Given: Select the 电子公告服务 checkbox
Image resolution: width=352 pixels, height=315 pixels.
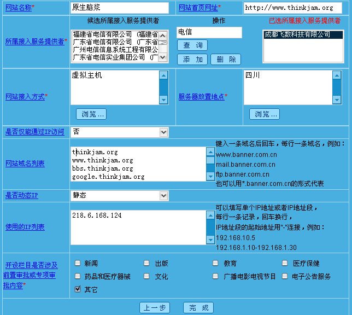Looking at the screenshot, I should (x=285, y=276).
